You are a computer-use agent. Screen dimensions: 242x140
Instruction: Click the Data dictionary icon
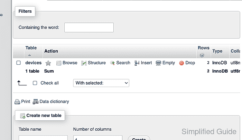coord(36,101)
